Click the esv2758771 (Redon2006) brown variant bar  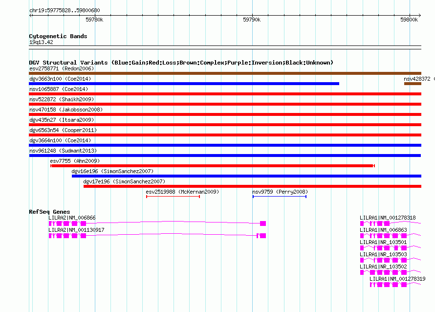pyautogui.click(x=225, y=73)
